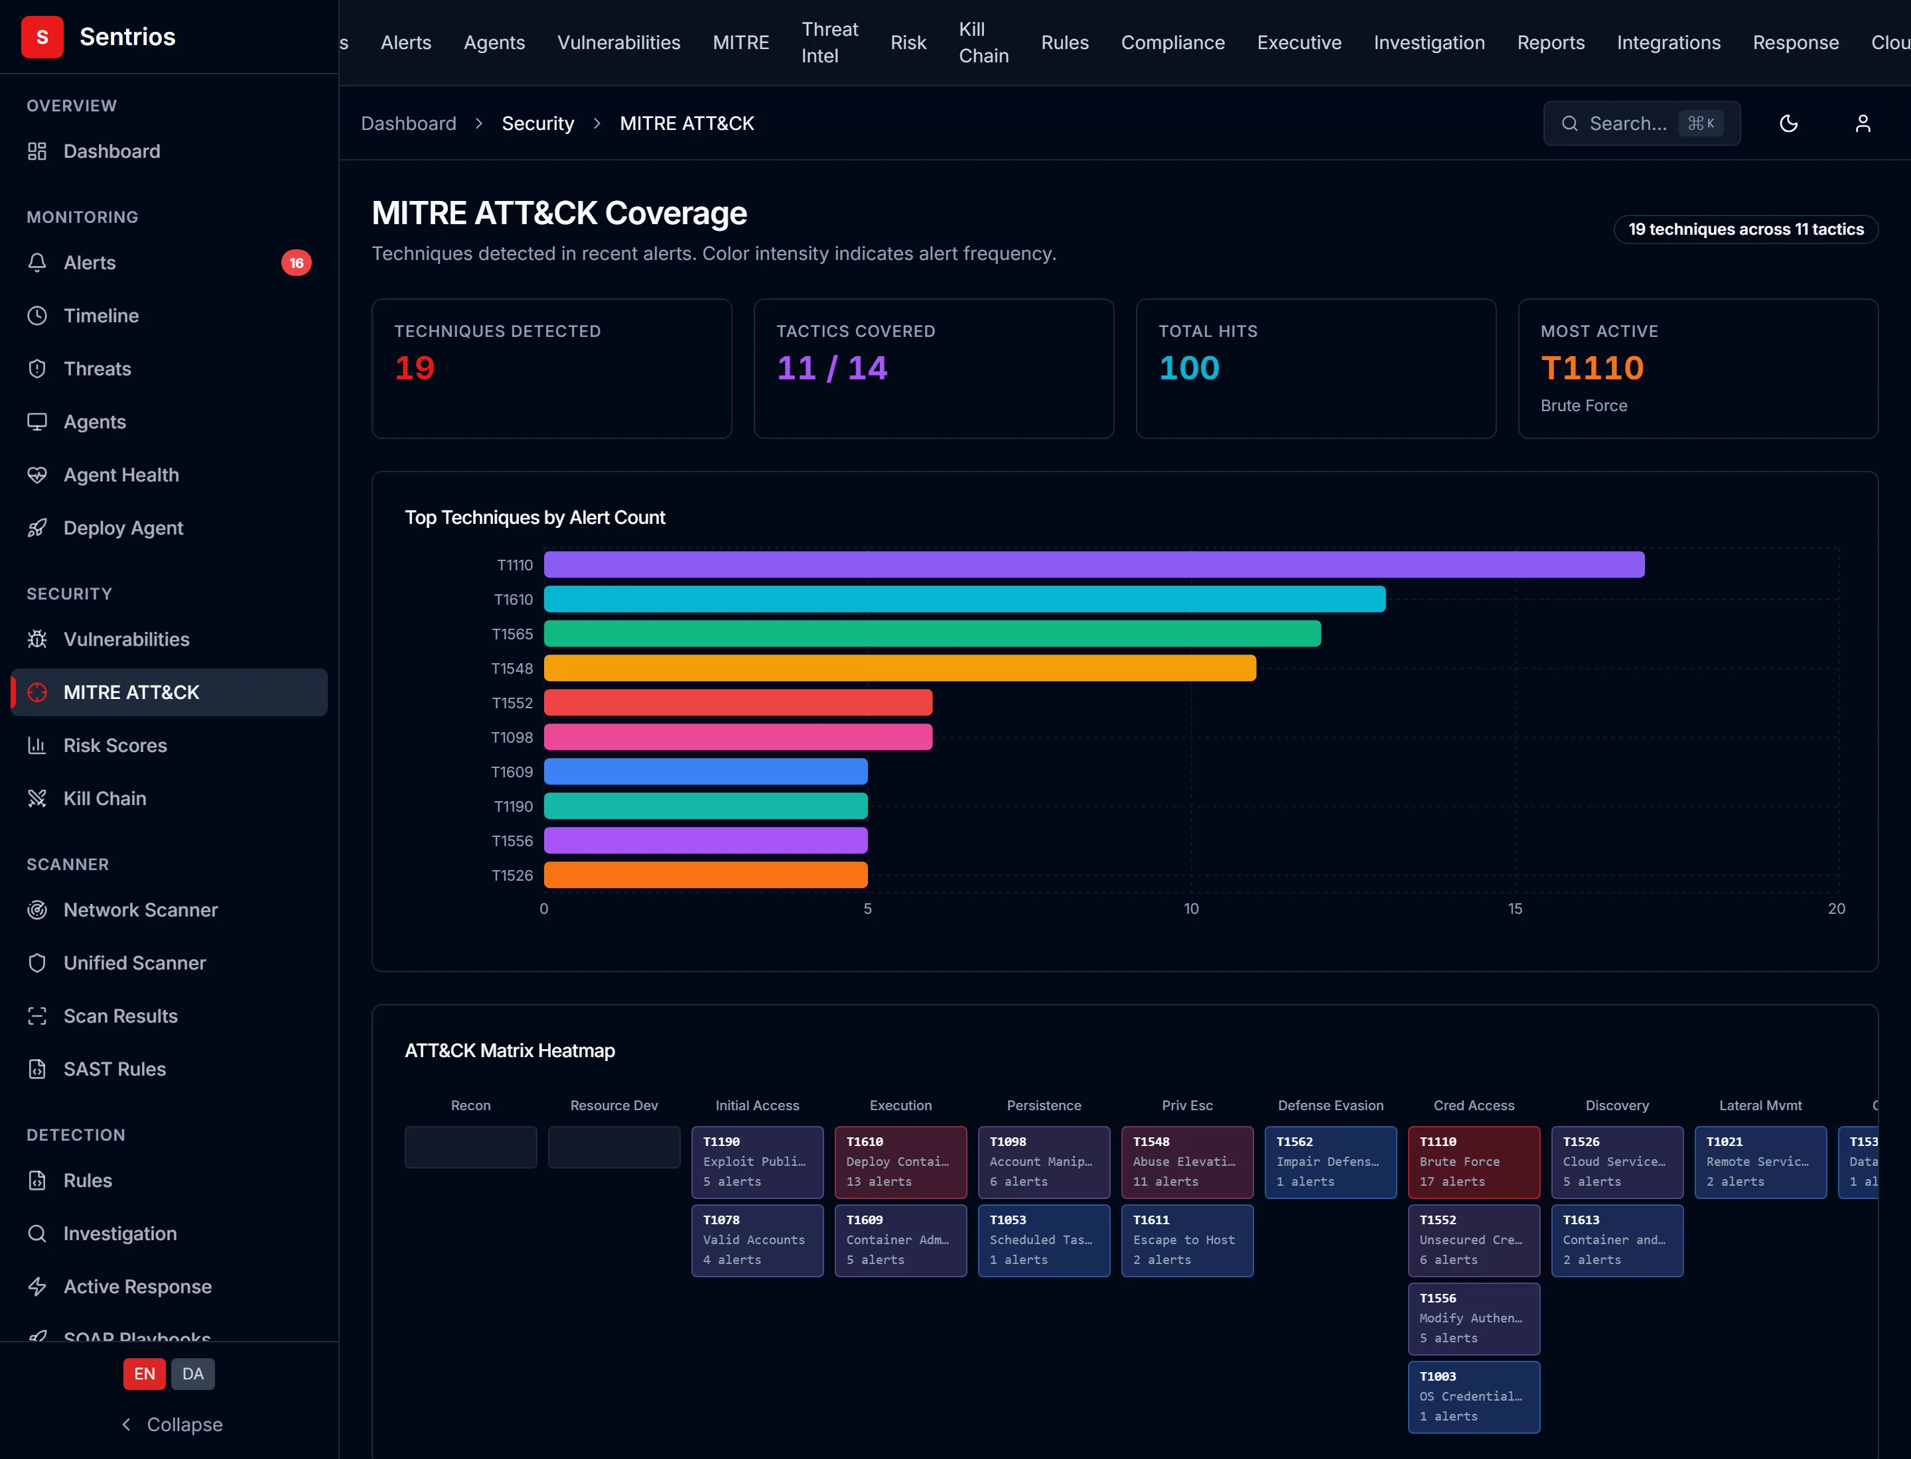
Task: Open the Response top tab
Action: pyautogui.click(x=1796, y=42)
